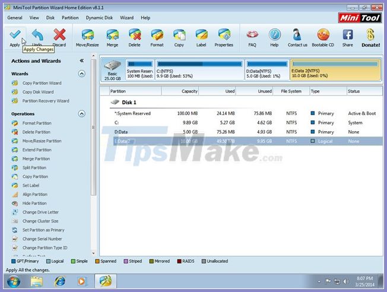This screenshot has width=387, height=292.
Task: Click the Copy toolbar icon
Action: tap(179, 35)
